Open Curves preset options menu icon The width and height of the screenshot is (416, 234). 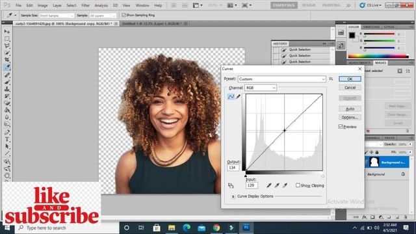pyautogui.click(x=331, y=79)
